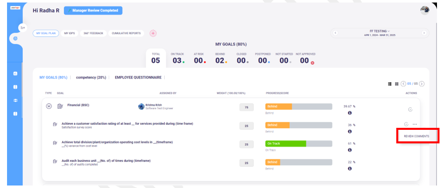Filter goals by CLOSED 00

pyautogui.click(x=243, y=58)
